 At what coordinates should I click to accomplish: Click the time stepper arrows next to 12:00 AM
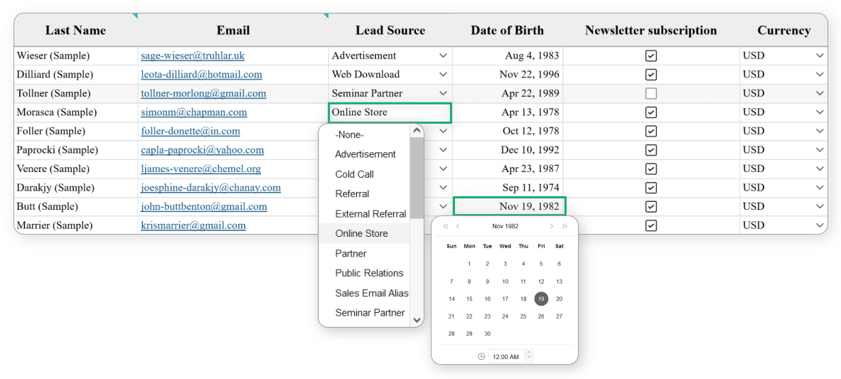tap(528, 356)
